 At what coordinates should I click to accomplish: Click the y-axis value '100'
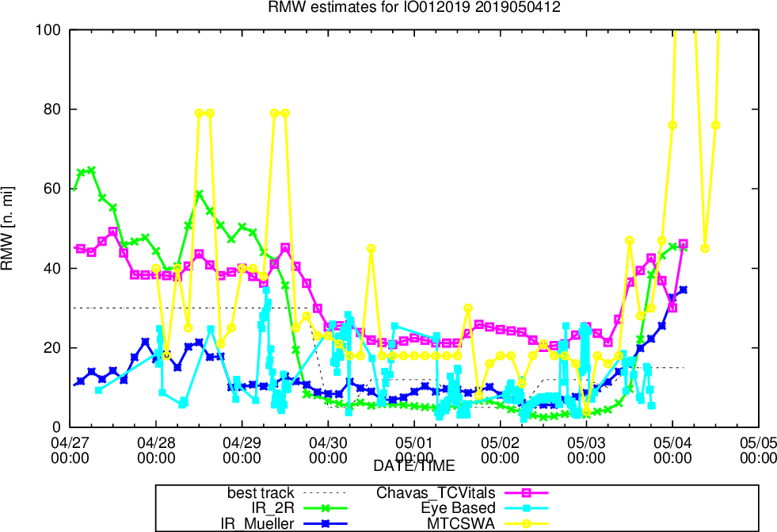(48, 30)
